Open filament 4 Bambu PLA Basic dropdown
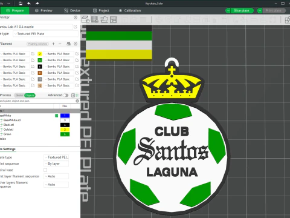 59,60
